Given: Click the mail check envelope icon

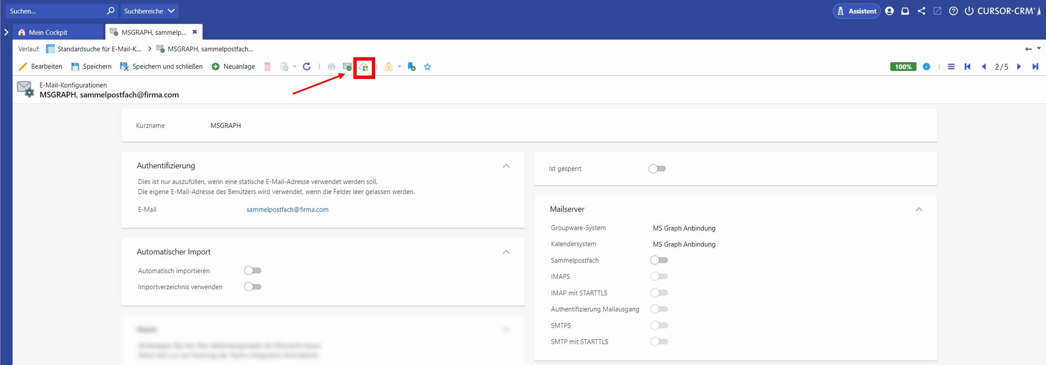Looking at the screenshot, I should tap(347, 67).
